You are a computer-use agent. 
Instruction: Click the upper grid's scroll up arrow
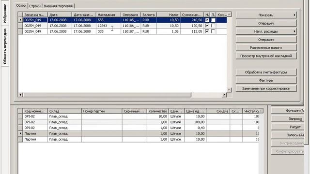tap(229, 14)
